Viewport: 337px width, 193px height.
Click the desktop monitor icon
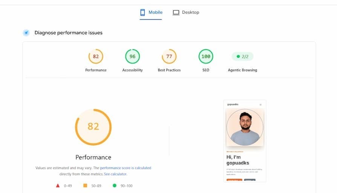(176, 12)
